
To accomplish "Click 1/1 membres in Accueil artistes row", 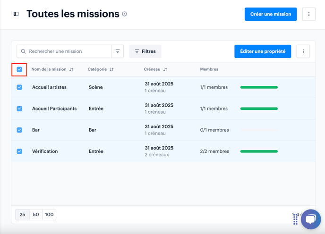I will (x=214, y=87).
